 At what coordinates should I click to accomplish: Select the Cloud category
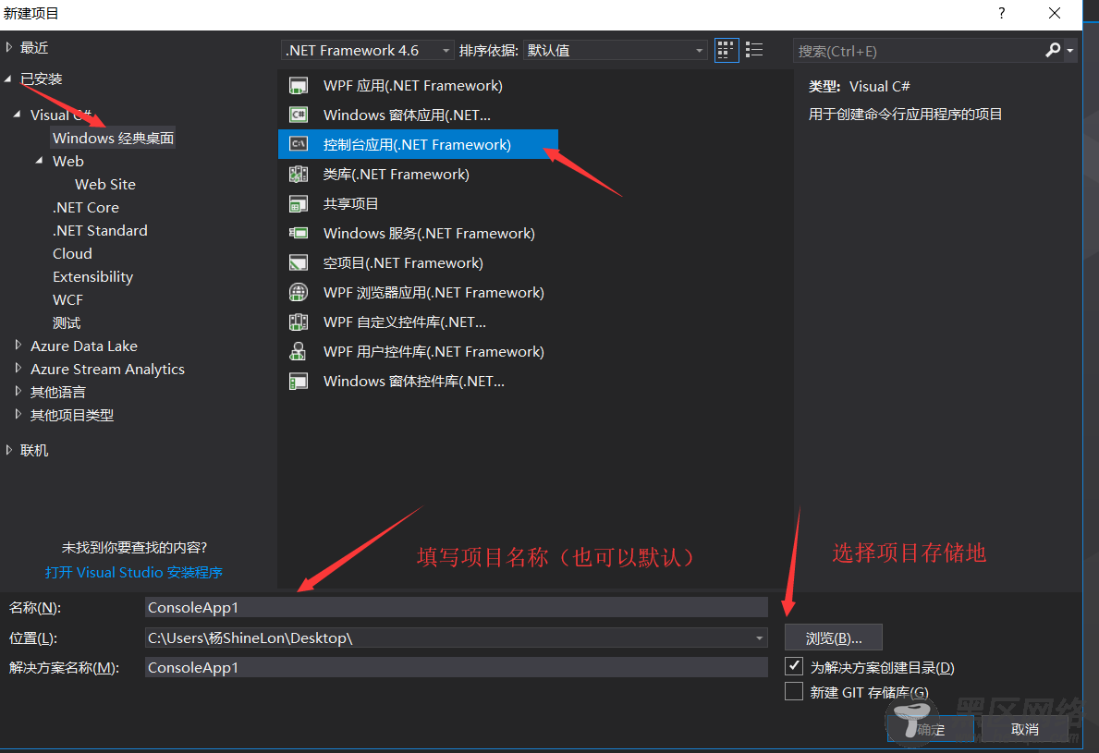[72, 253]
